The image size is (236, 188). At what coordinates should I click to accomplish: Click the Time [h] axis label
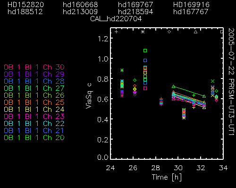pos(167,177)
